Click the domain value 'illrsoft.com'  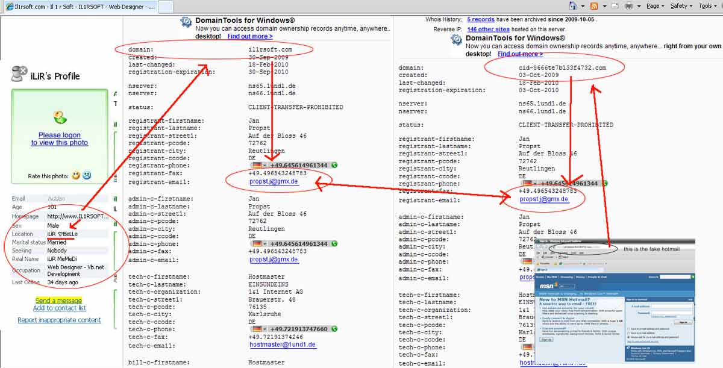pyautogui.click(x=271, y=49)
